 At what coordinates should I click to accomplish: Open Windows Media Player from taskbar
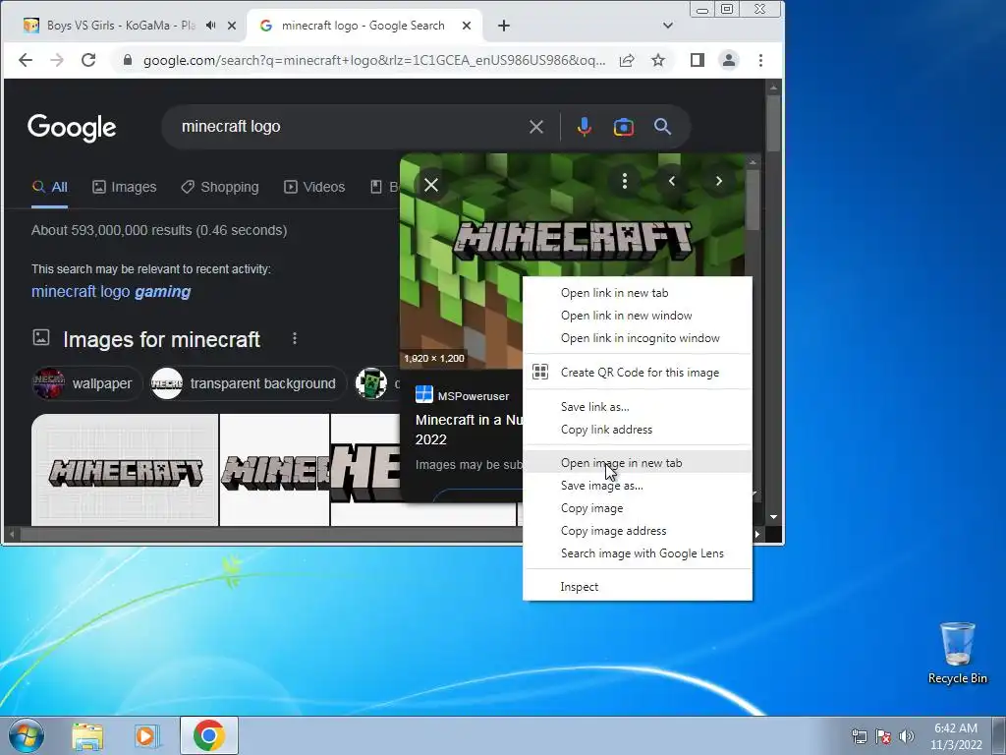[147, 735]
